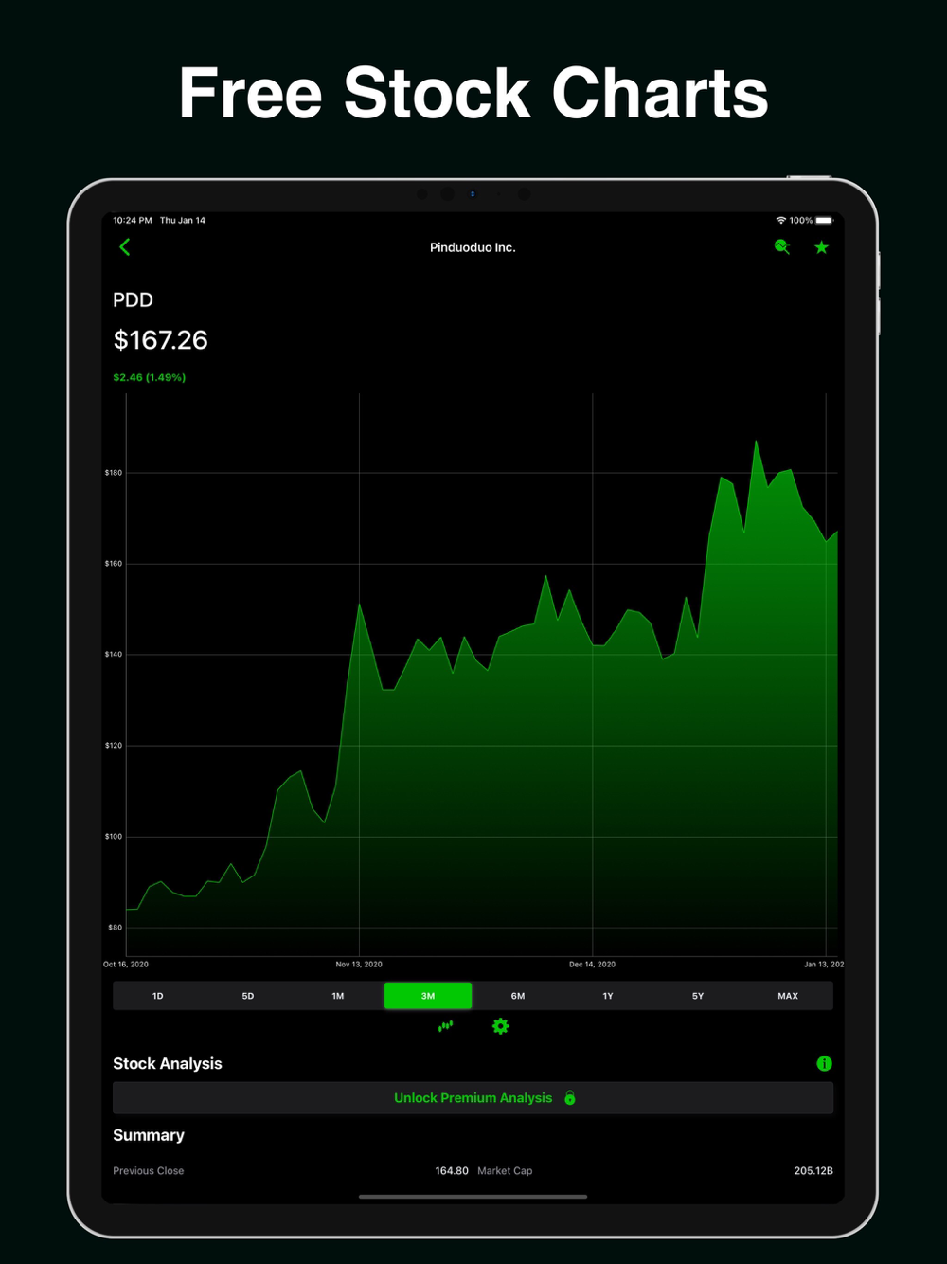
Task: Tap the $100 axis label
Action: coord(114,837)
